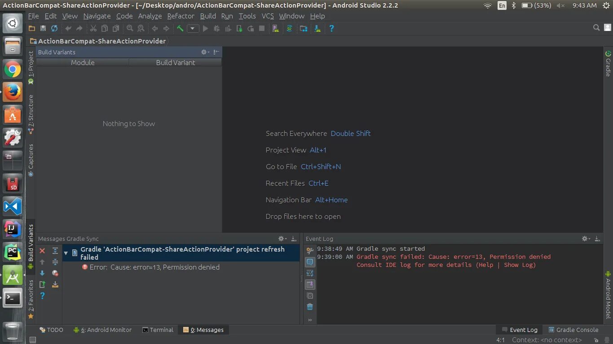
Task: Open the File menu
Action: pyautogui.click(x=34, y=16)
